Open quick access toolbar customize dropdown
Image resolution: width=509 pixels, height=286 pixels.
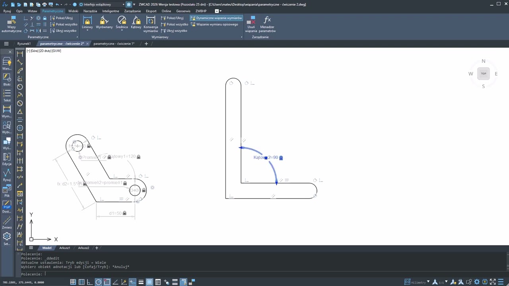[134, 4]
